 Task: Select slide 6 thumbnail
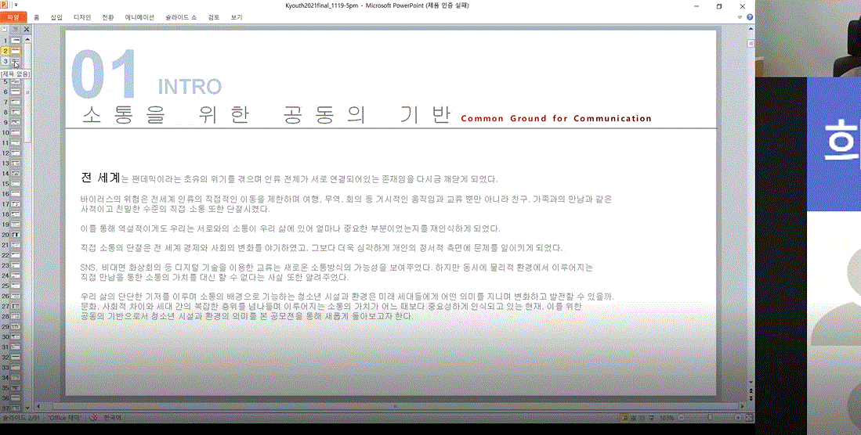(16, 92)
